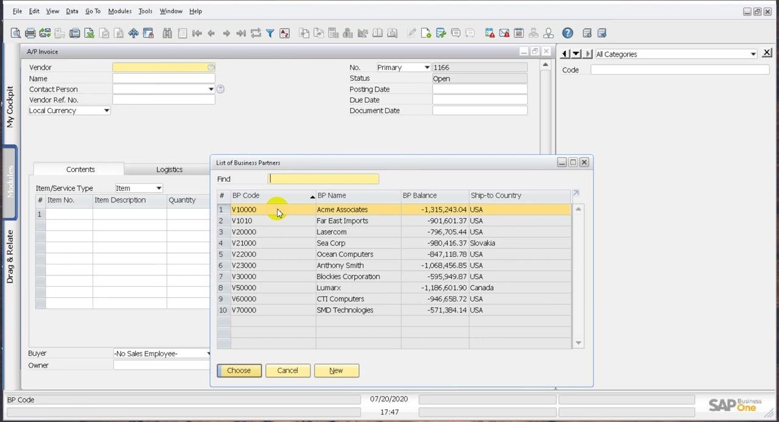This screenshot has width=779, height=422.
Task: Go to Last Data Record icon
Action: coord(241,33)
